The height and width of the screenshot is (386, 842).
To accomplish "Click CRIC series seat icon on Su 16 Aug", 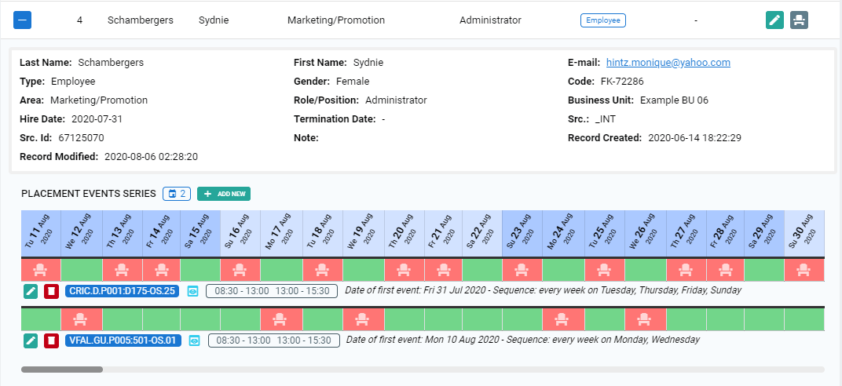I will [x=240, y=270].
